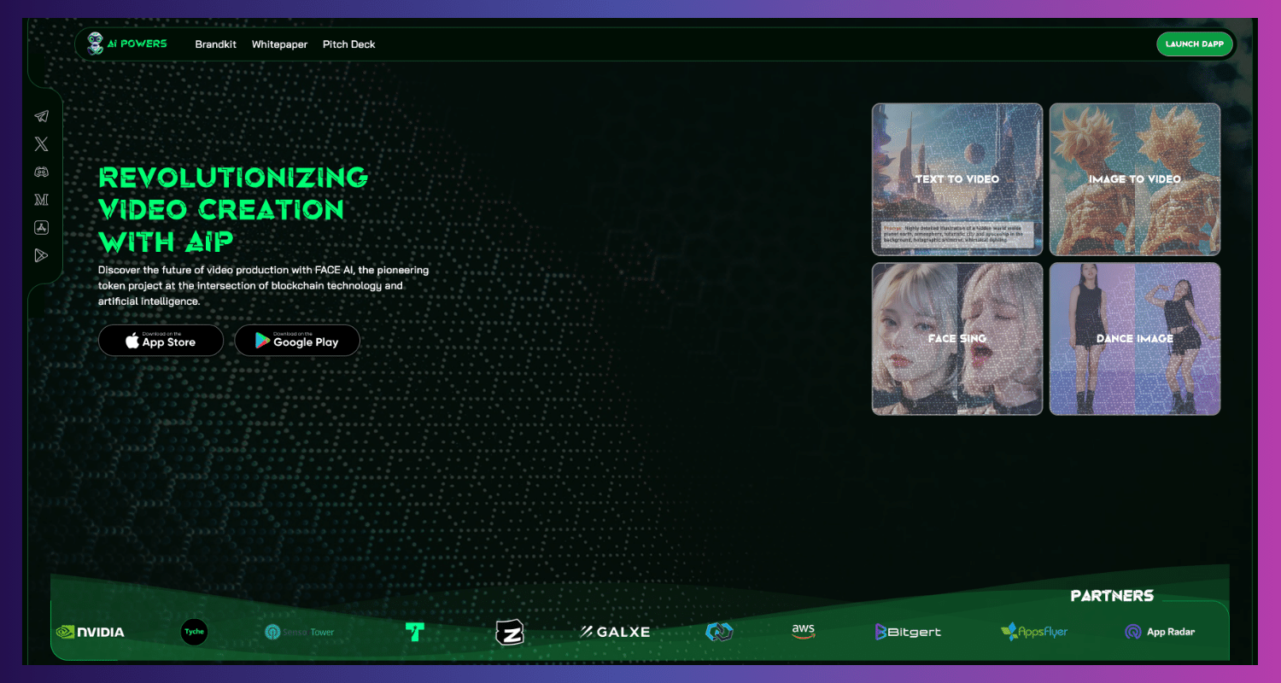Click the Sensor Tower partner logo
1281x683 pixels.
click(x=300, y=632)
